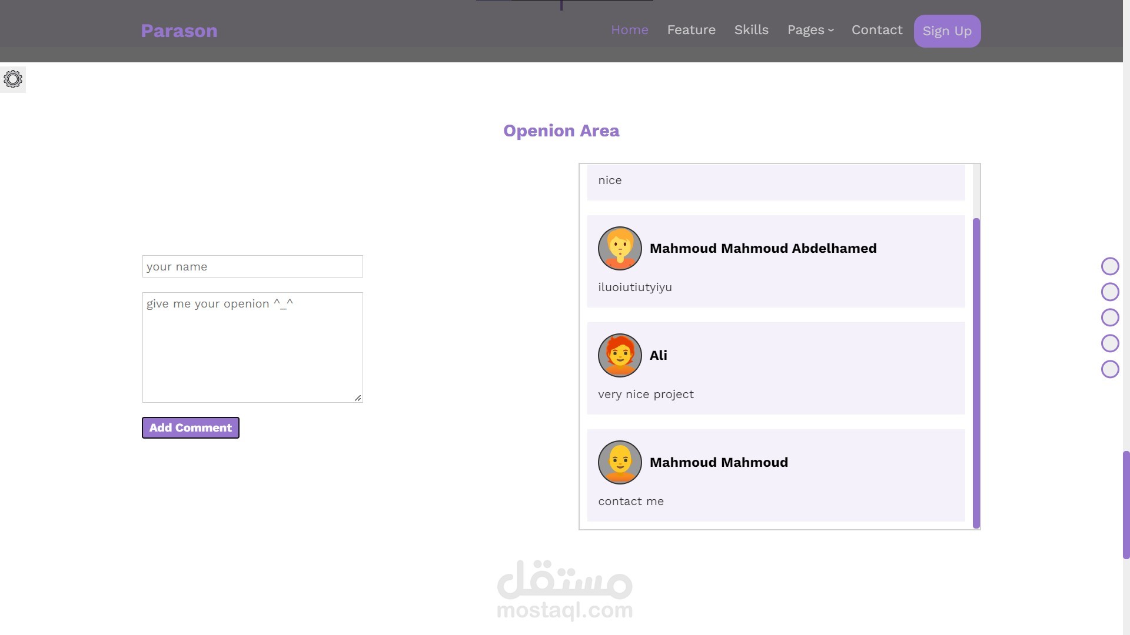Select the fourth navigation bullet circle

click(1110, 343)
